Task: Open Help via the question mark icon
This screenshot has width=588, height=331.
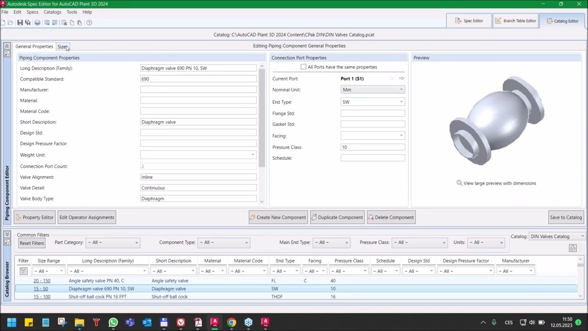Action: tap(89, 23)
